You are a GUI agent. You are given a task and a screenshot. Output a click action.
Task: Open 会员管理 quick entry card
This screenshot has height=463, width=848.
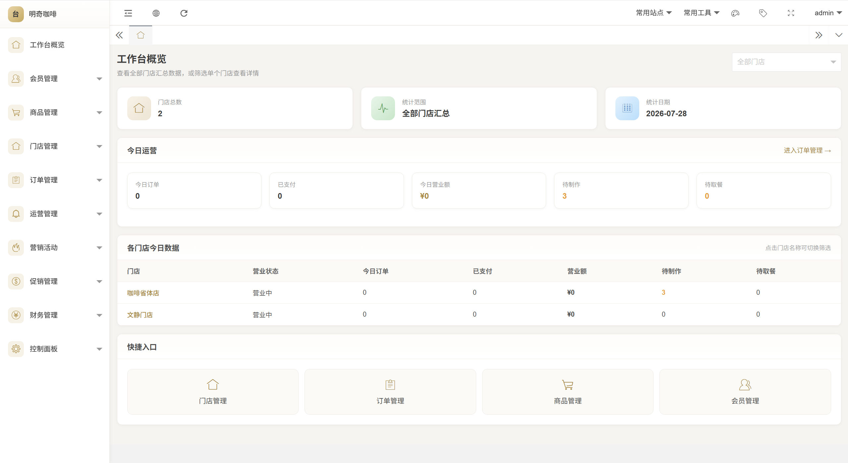point(745,392)
